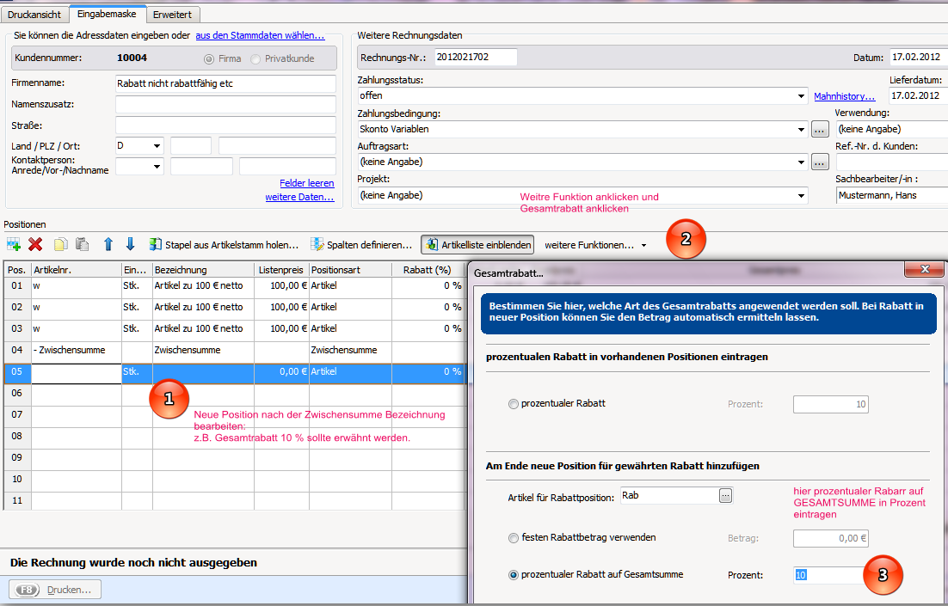Add a new position with the green plus icon
Image resolution: width=948 pixels, height=606 pixels.
[x=13, y=245]
